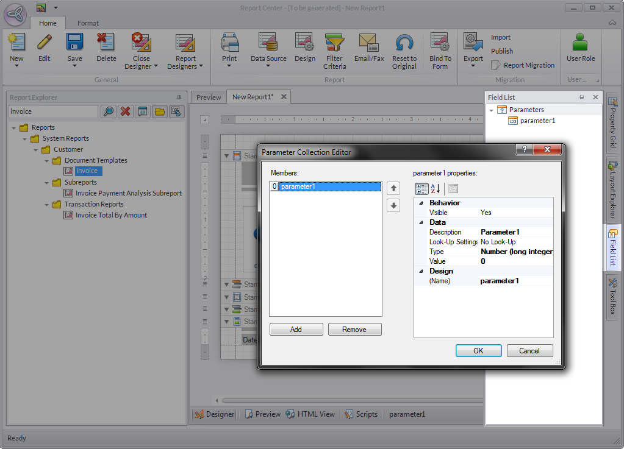Screen dimensions: 624x449
Task: Click the Add button for members
Action: coord(296,330)
